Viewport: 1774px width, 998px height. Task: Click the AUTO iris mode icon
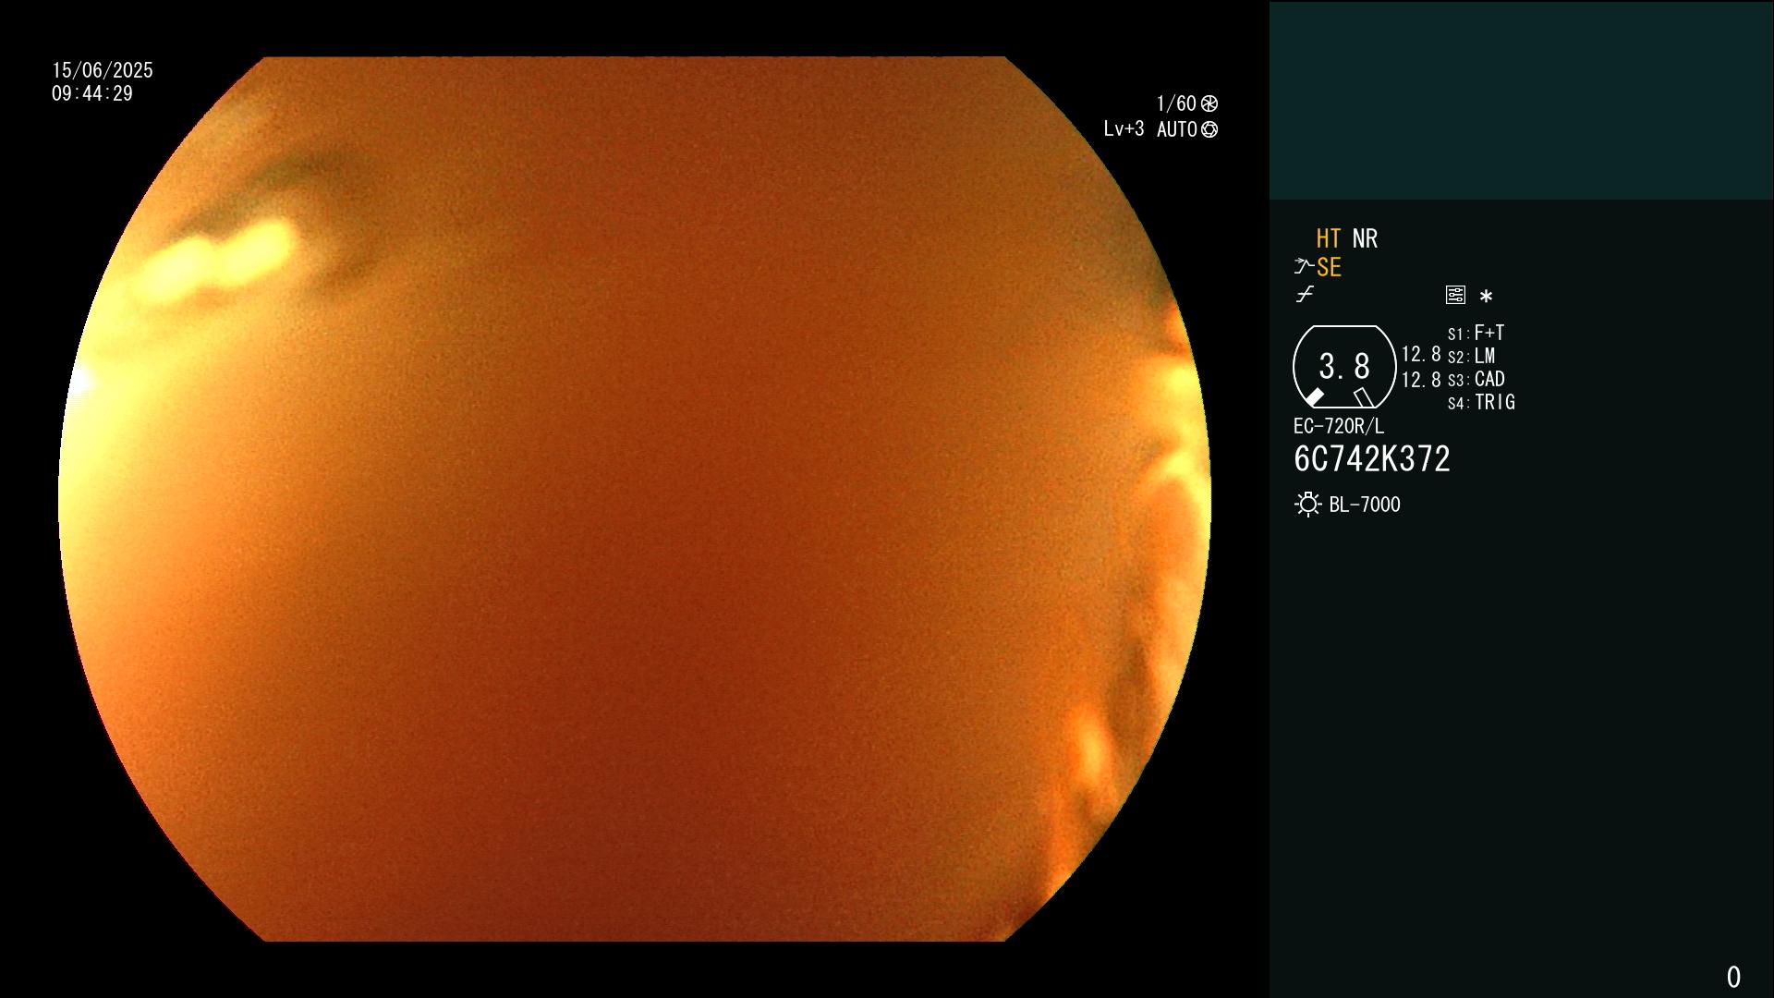(x=1209, y=129)
